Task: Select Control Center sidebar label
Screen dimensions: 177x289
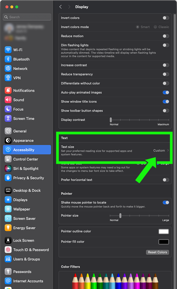Action: [x=26, y=159]
